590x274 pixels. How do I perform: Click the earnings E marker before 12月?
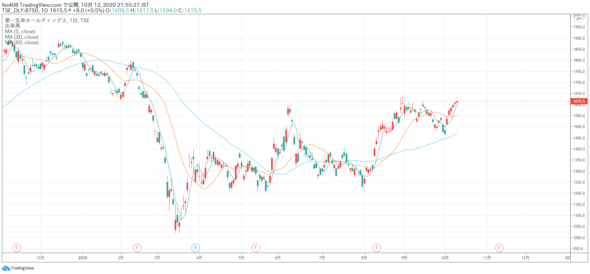16,248
